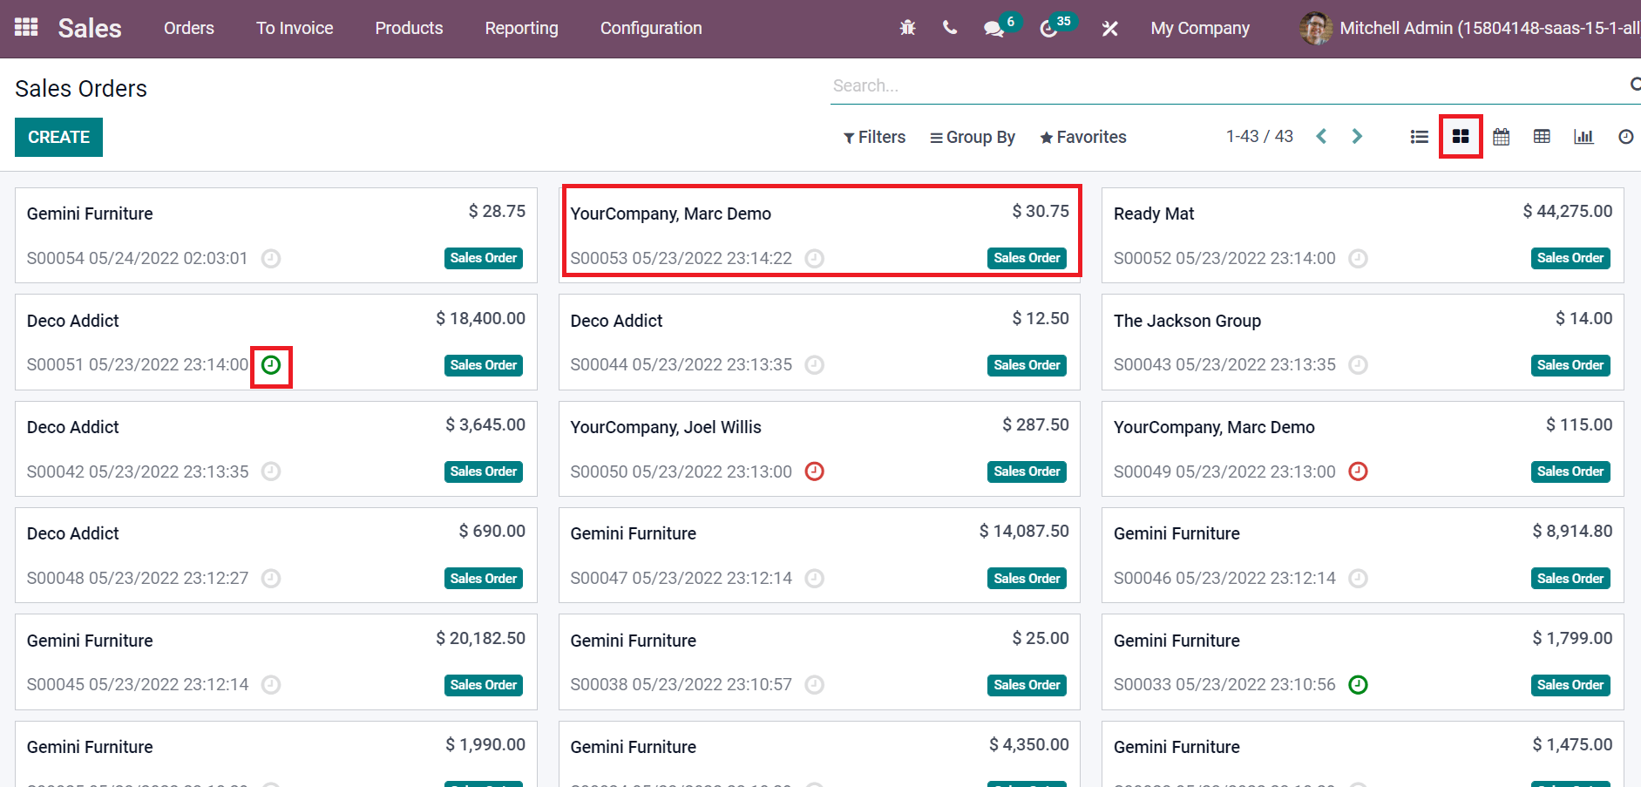Screen dimensions: 1641x787
Task: Expand the Filters dropdown
Action: 874,137
